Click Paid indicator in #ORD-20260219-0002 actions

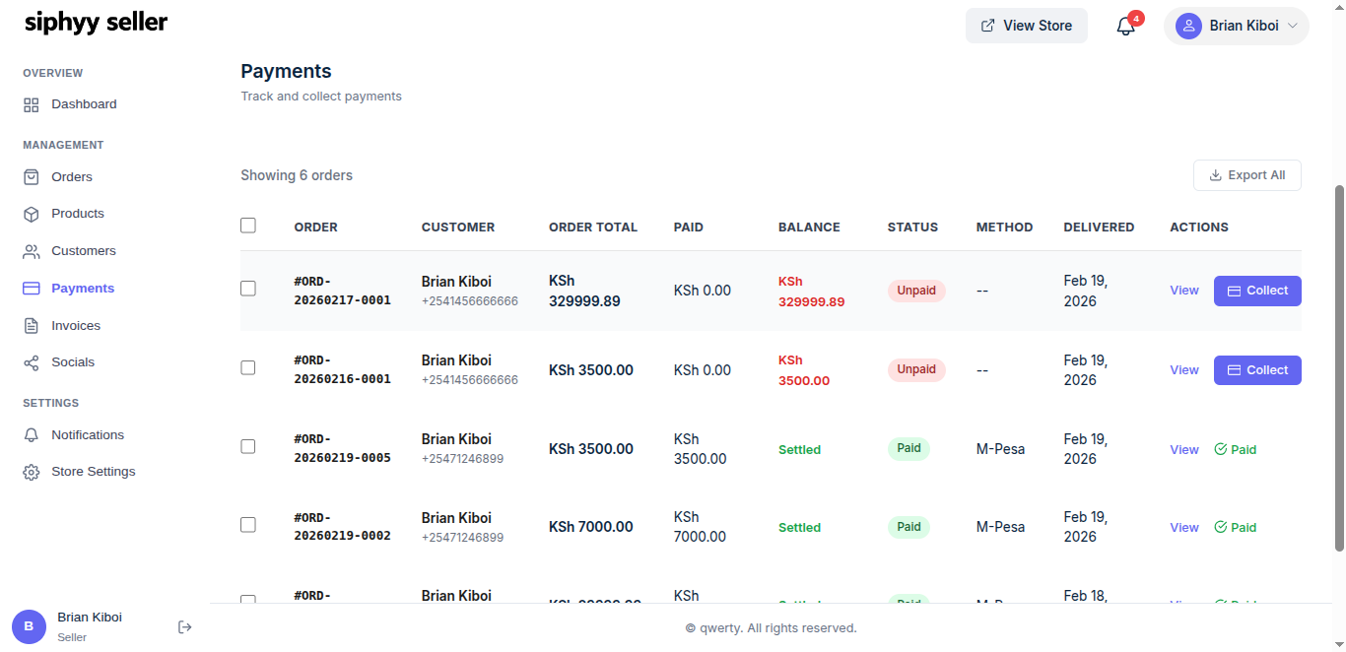1236,528
